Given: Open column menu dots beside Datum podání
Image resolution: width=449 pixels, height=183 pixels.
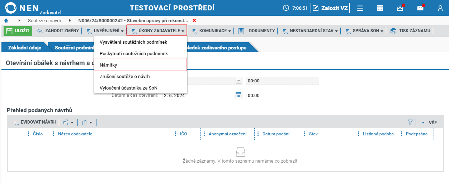Looking at the screenshot, I should 258,134.
